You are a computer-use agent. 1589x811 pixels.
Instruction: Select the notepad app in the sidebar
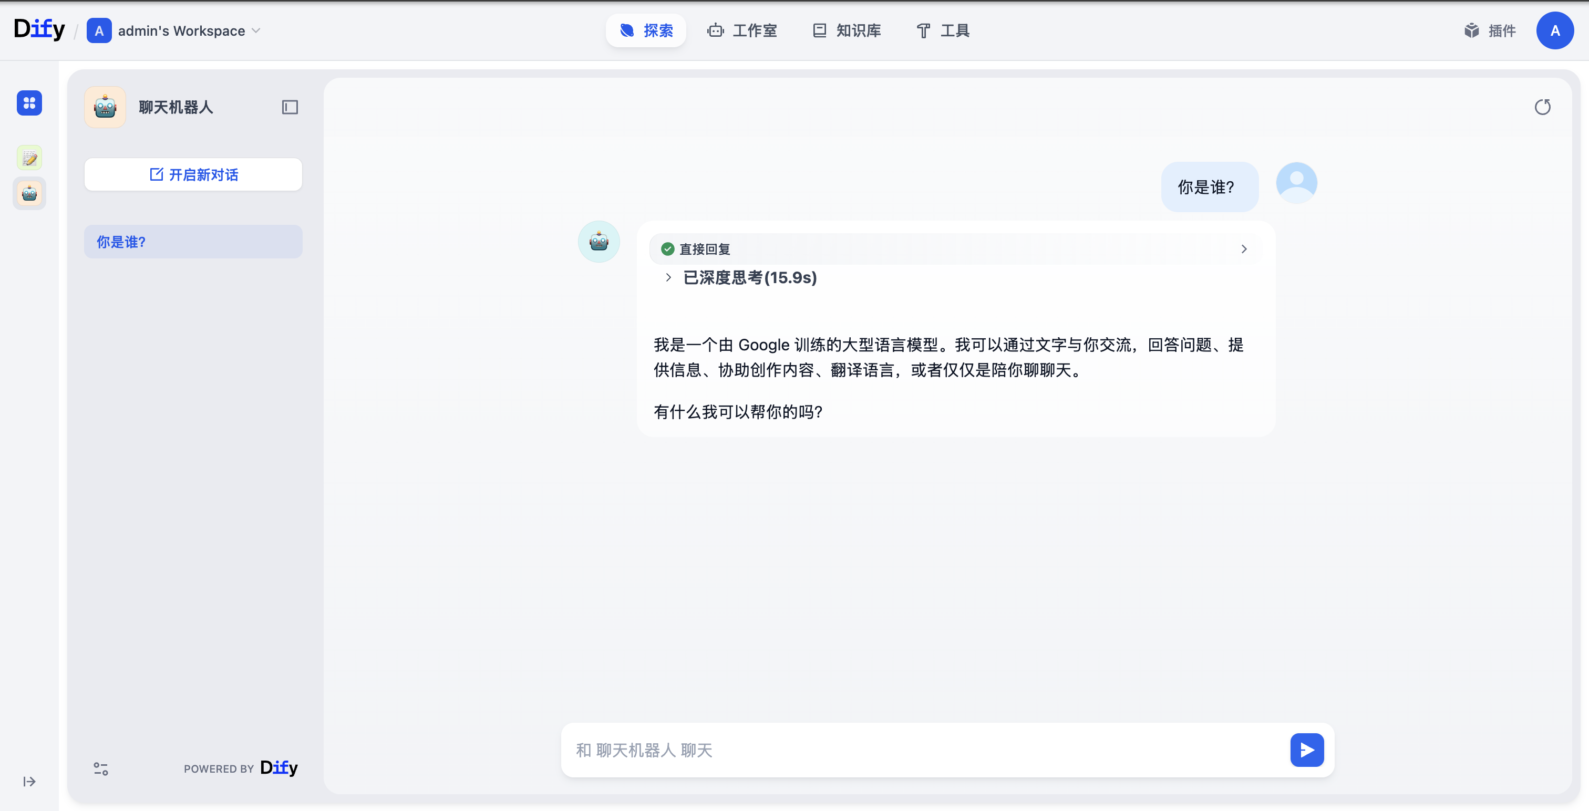[x=29, y=158]
